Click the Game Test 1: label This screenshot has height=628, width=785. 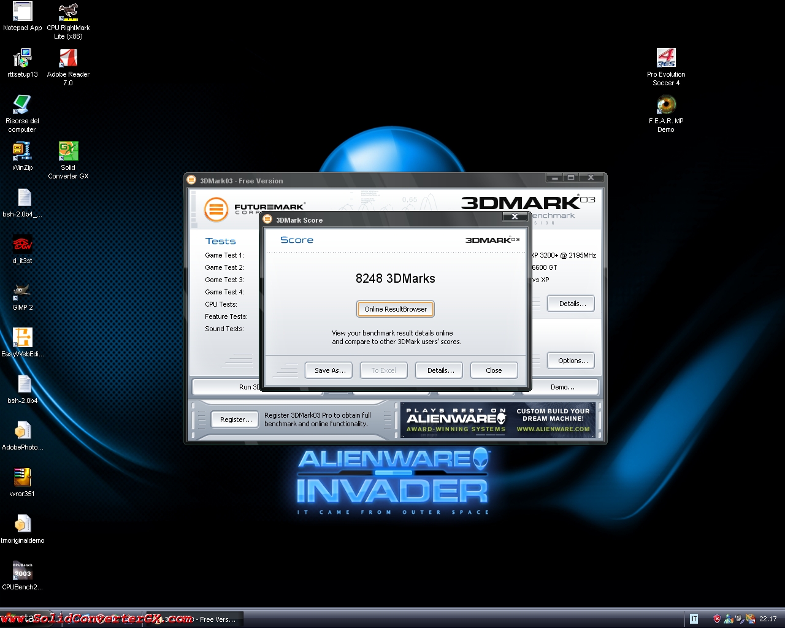click(224, 255)
